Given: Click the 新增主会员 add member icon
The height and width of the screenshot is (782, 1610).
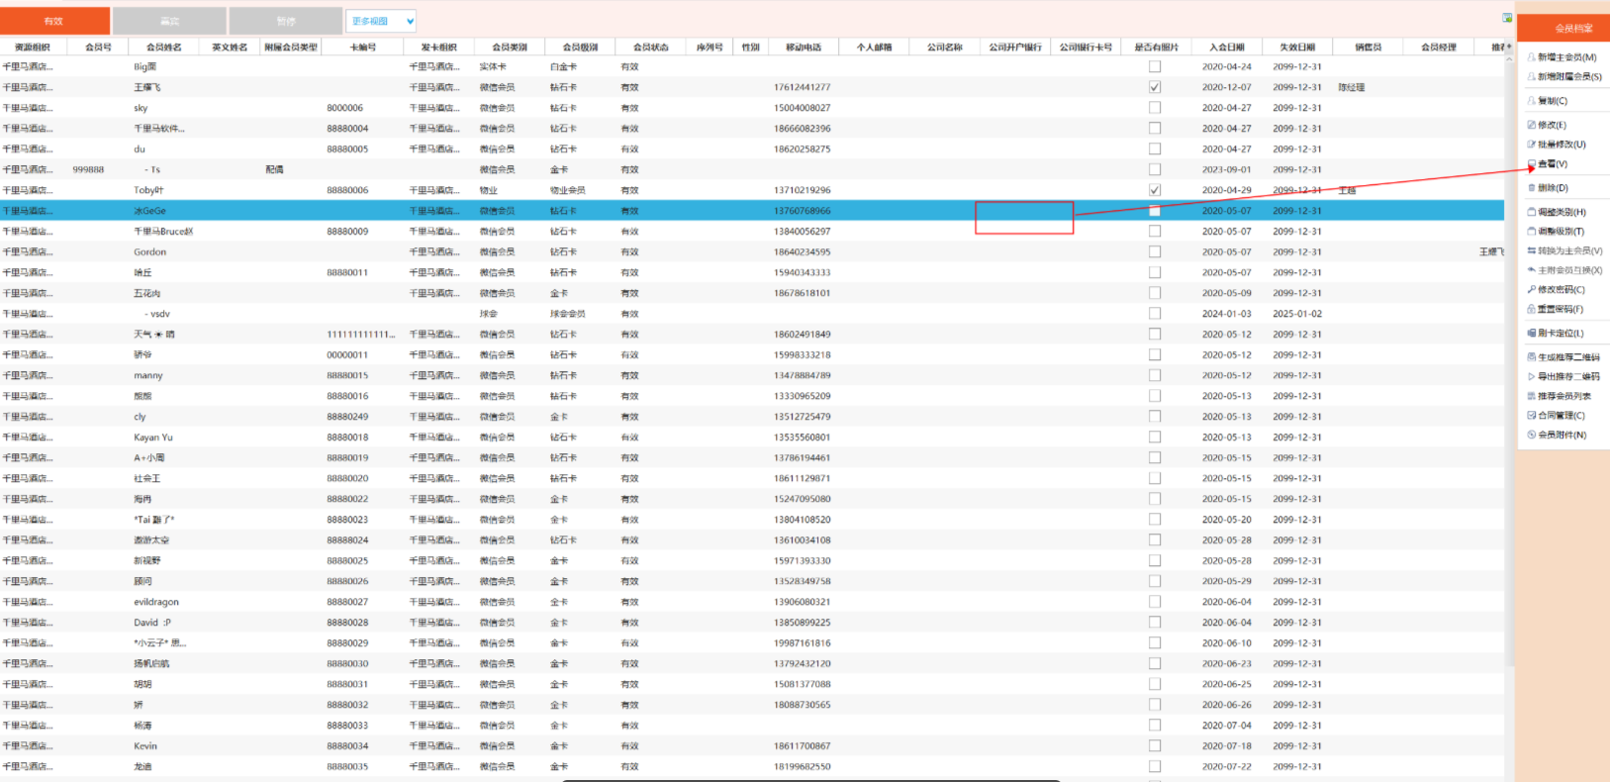Looking at the screenshot, I should (x=1532, y=57).
